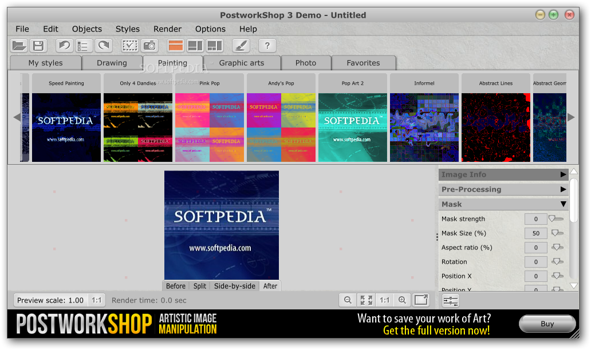The height and width of the screenshot is (350, 591).
Task: Apply the Abstract Lines style thumbnail
Action: point(496,128)
